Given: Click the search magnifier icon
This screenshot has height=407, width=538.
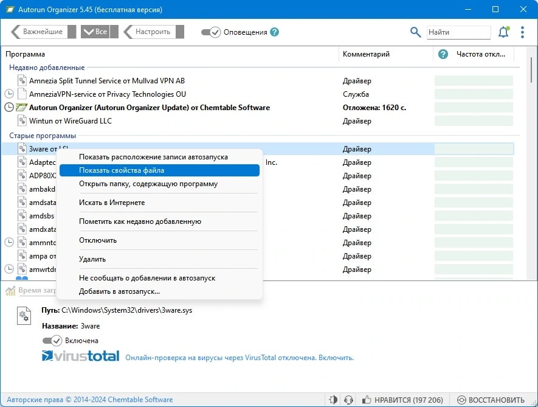Looking at the screenshot, I should click(x=416, y=32).
